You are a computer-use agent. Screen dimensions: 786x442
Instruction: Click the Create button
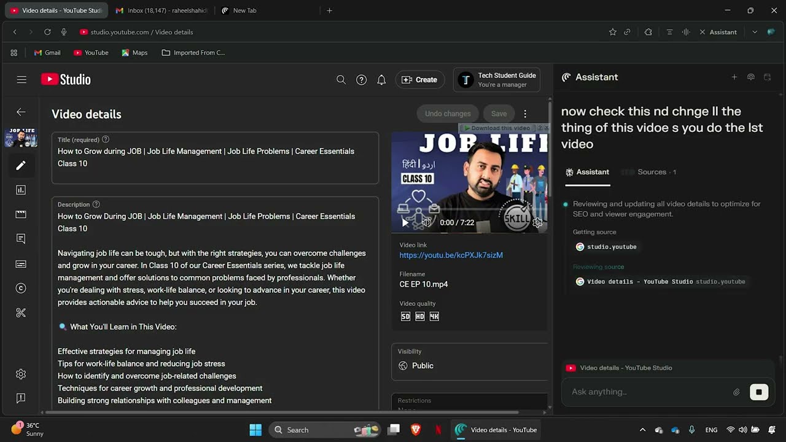tap(420, 80)
